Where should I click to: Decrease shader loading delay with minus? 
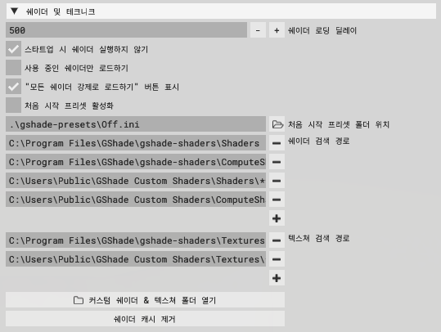point(258,30)
